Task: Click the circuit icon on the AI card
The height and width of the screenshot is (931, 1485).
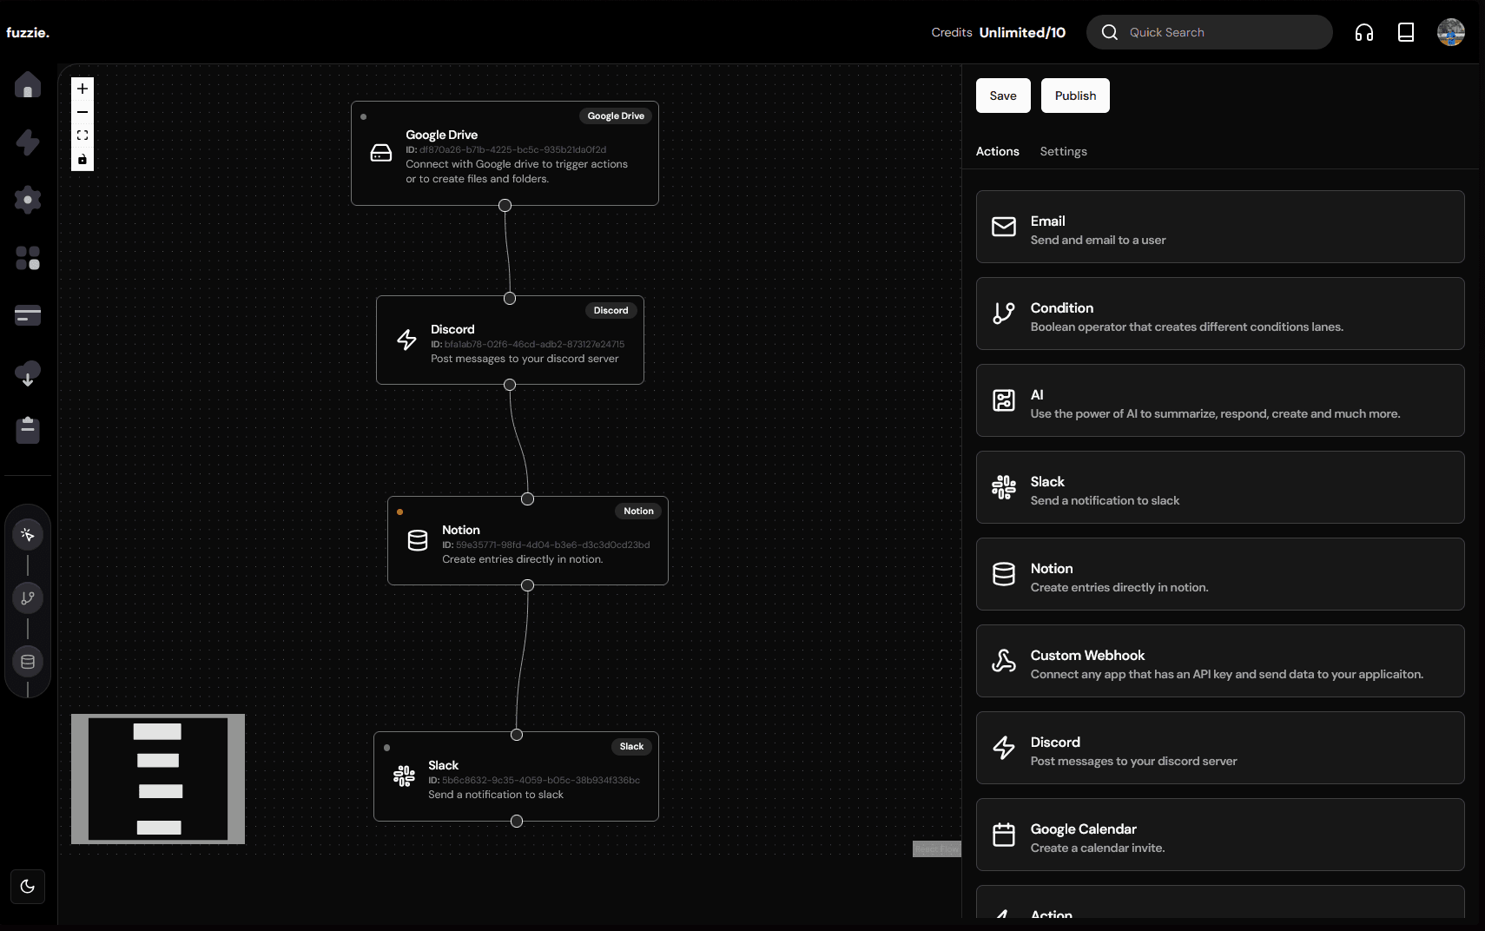Action: point(1004,400)
